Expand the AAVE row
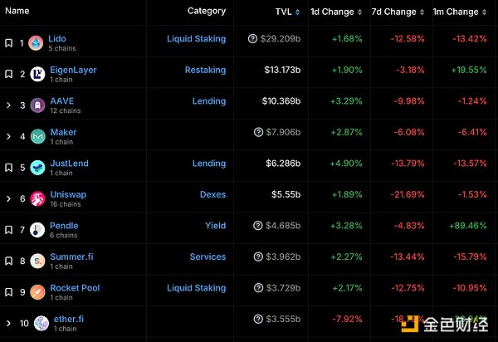The height and width of the screenshot is (342, 498). tap(8, 105)
